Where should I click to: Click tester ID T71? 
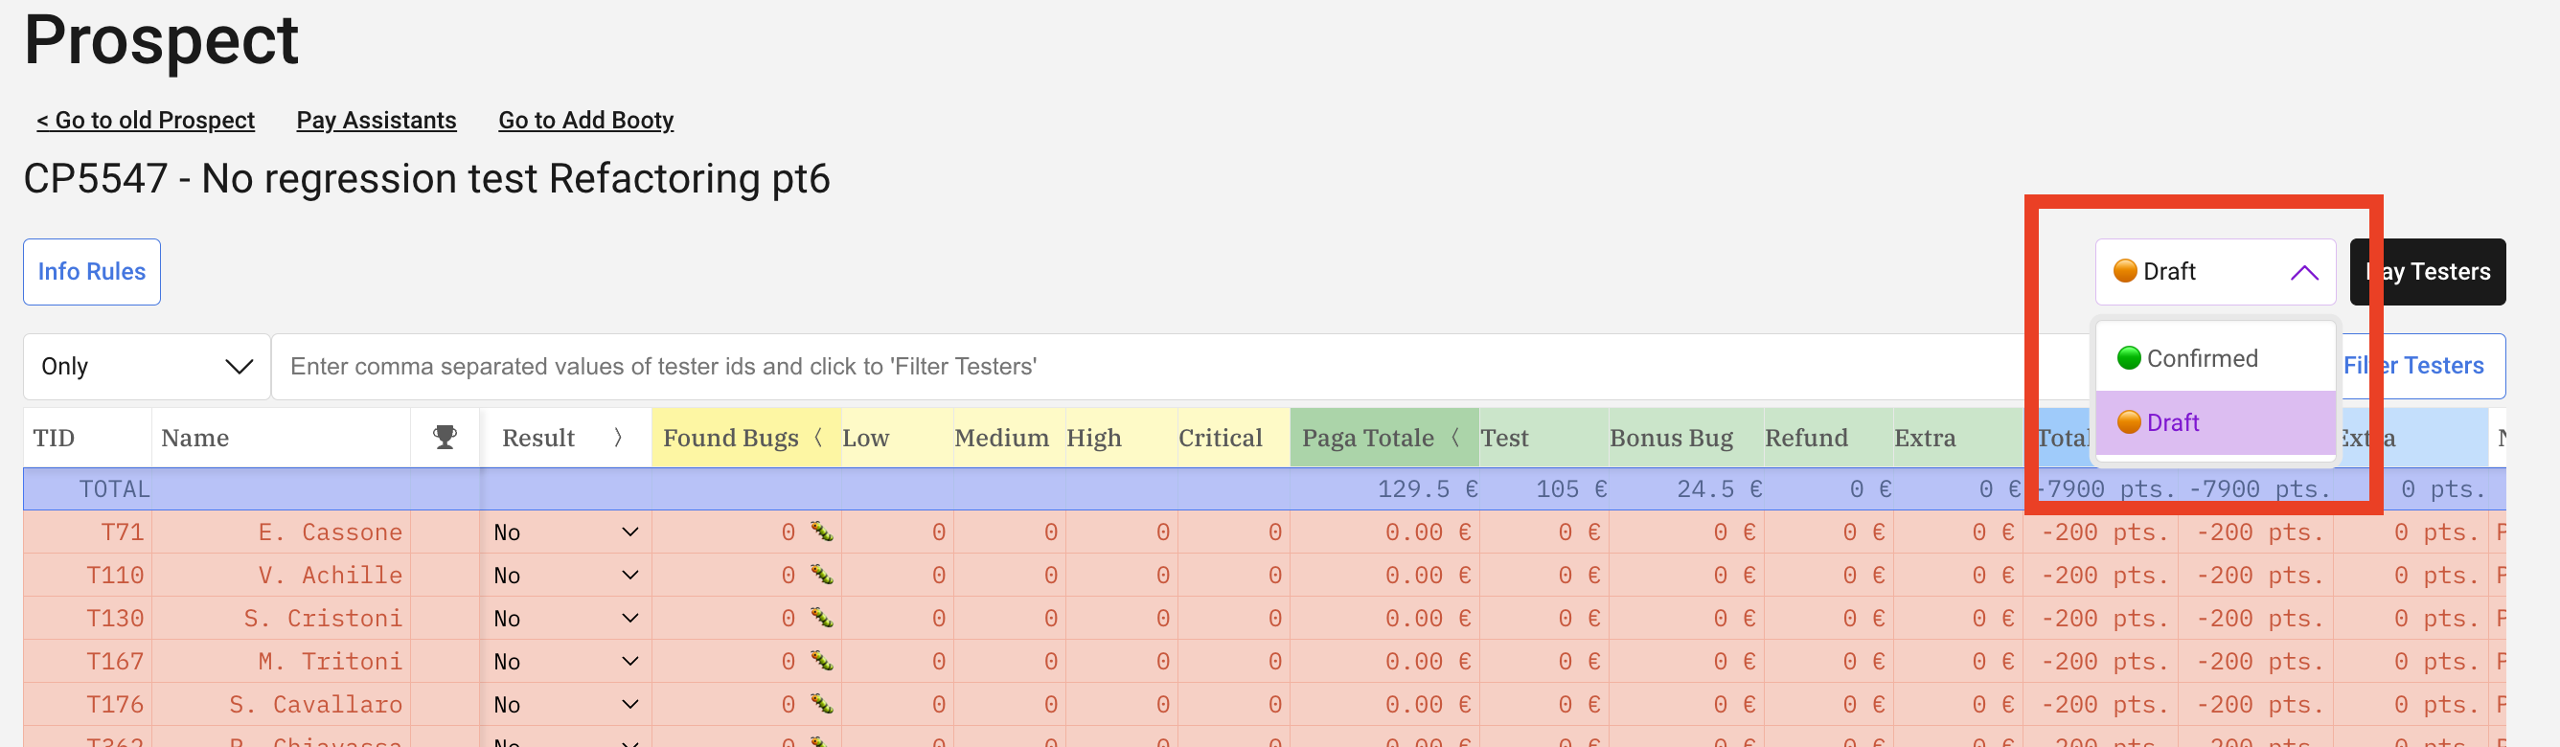123,532
